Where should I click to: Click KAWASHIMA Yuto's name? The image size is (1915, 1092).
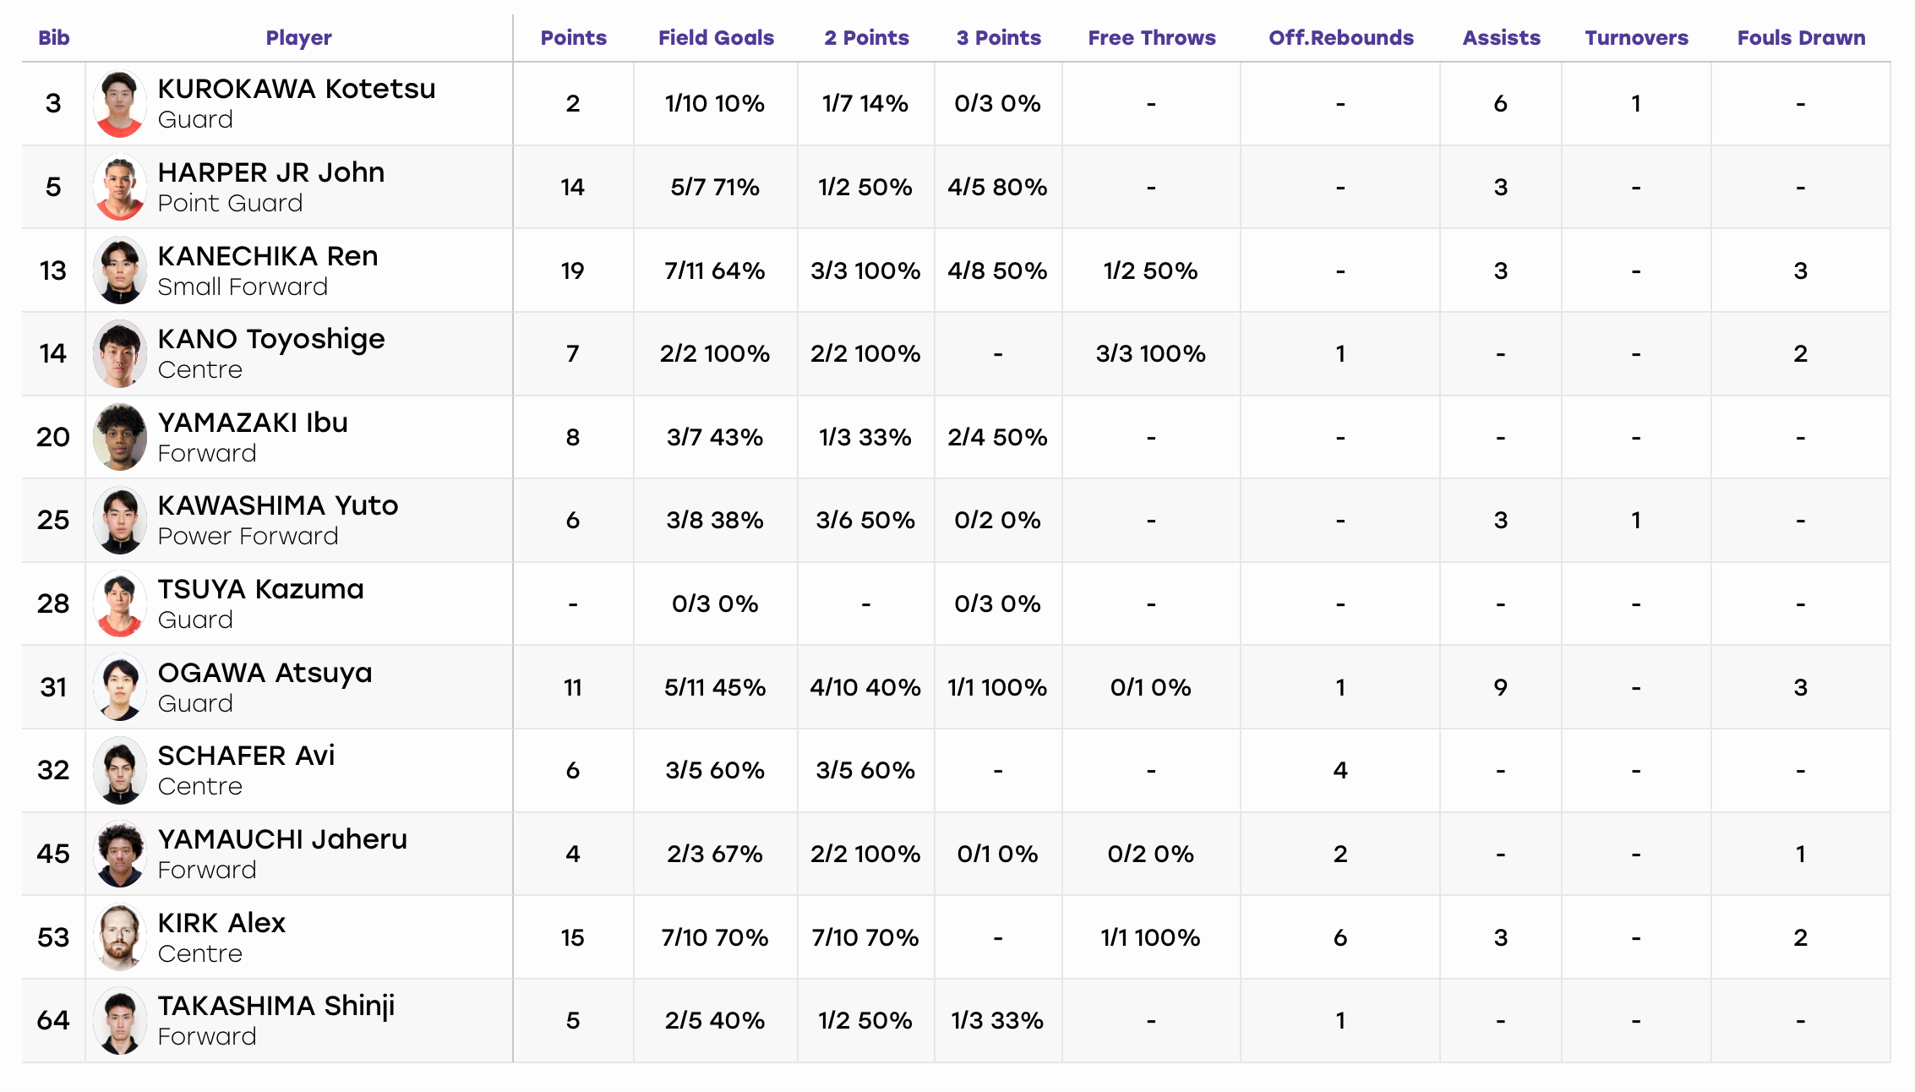(277, 505)
